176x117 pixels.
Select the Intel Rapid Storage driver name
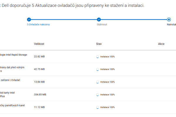click(x=13, y=55)
